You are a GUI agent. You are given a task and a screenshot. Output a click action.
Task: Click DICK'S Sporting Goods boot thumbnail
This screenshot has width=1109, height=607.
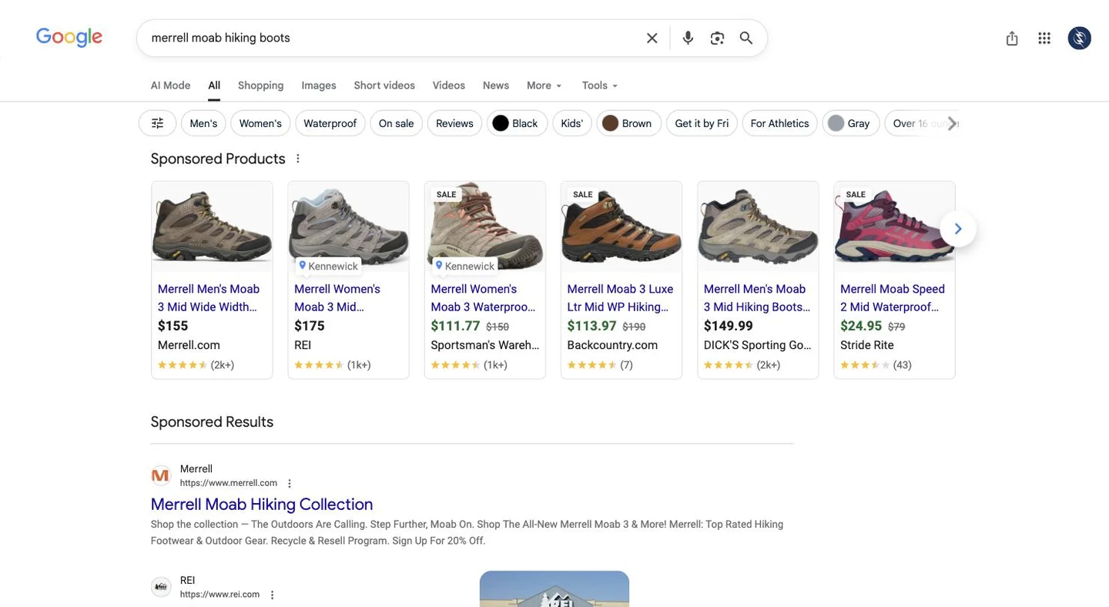[x=758, y=227]
